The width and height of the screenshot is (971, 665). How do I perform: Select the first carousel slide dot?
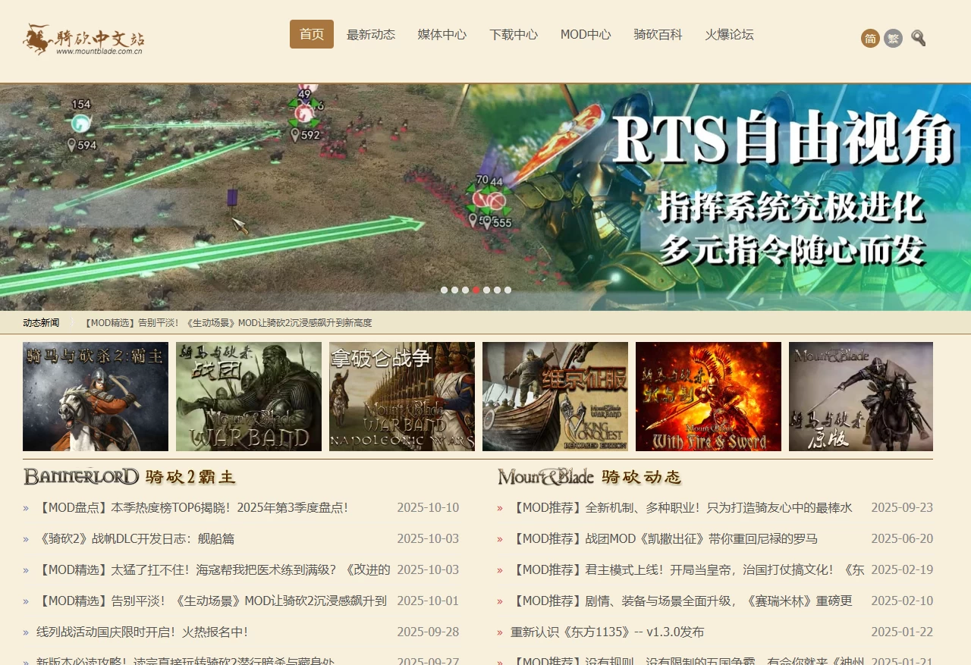point(444,290)
